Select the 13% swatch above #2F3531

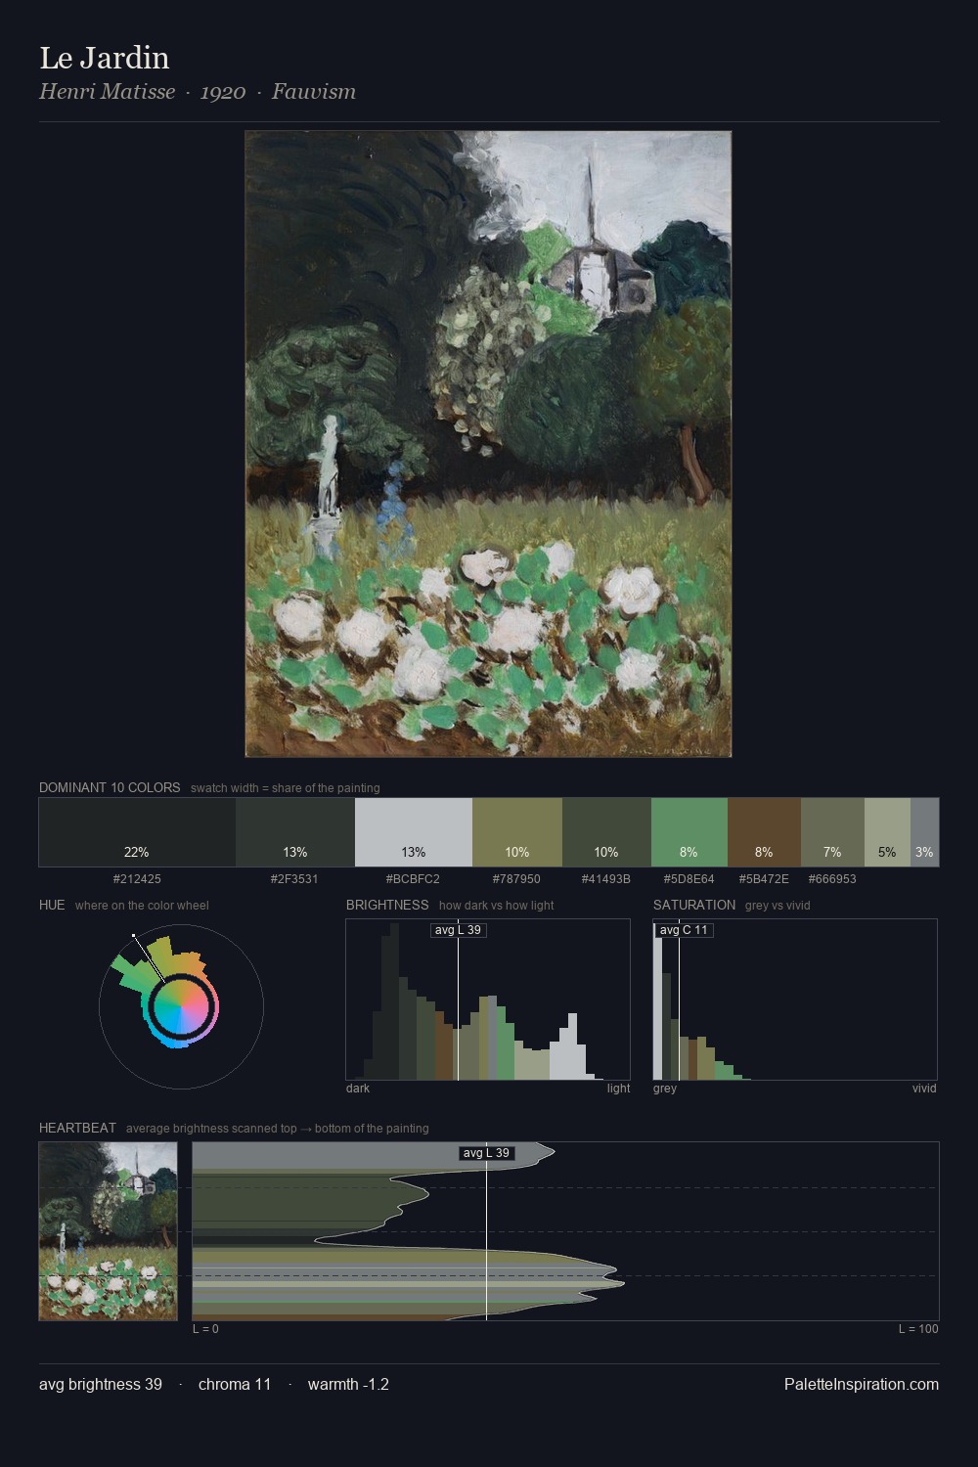pyautogui.click(x=295, y=832)
